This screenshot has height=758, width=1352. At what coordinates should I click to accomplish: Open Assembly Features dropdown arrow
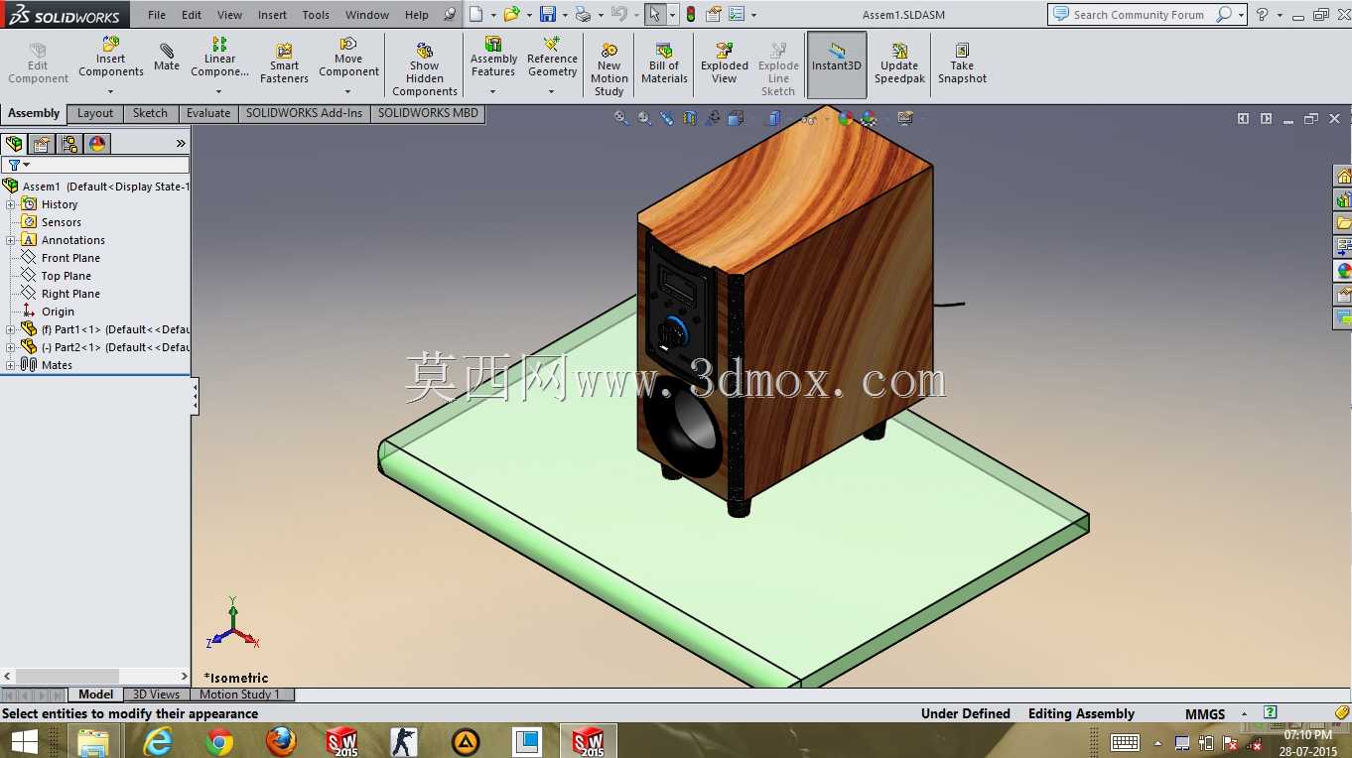493,91
